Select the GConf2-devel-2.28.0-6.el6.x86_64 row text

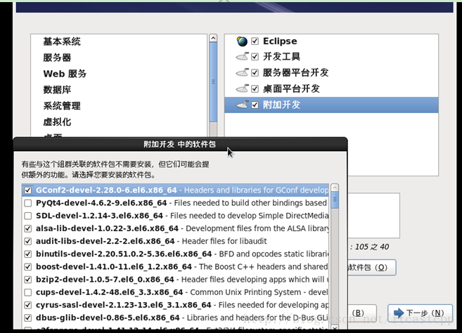tap(106, 190)
